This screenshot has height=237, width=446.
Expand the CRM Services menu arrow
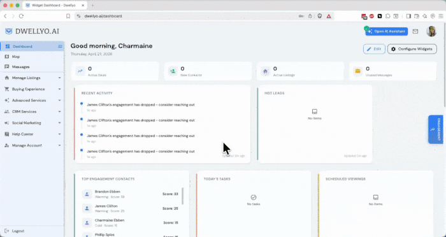tap(59, 111)
